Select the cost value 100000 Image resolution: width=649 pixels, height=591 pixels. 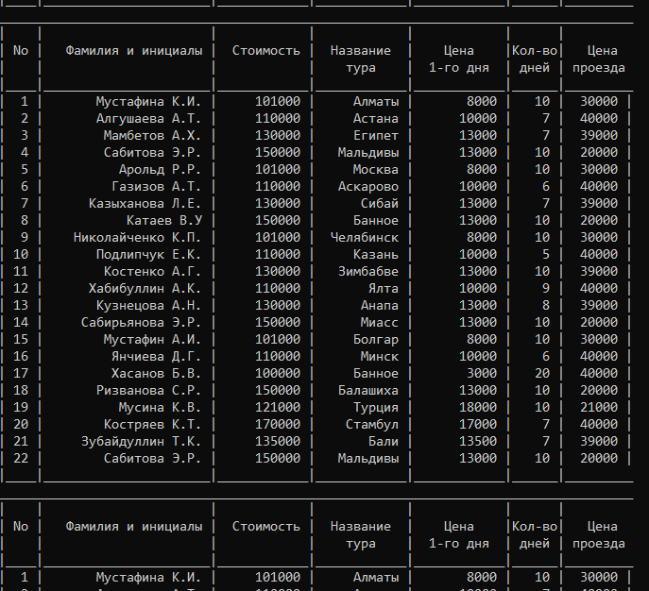(x=278, y=374)
